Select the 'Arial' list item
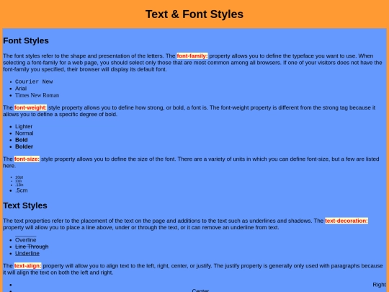This screenshot has width=389, height=292. tap(21, 89)
